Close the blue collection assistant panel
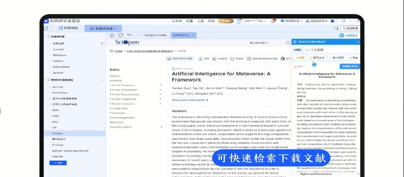Viewport: 404px width, 177px height. pos(358,42)
